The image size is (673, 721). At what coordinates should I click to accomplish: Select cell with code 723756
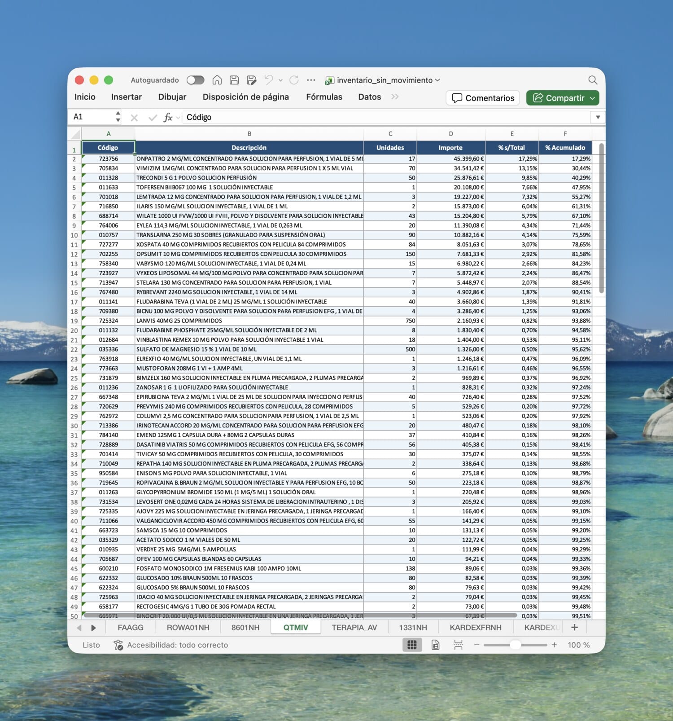pyautogui.click(x=108, y=159)
